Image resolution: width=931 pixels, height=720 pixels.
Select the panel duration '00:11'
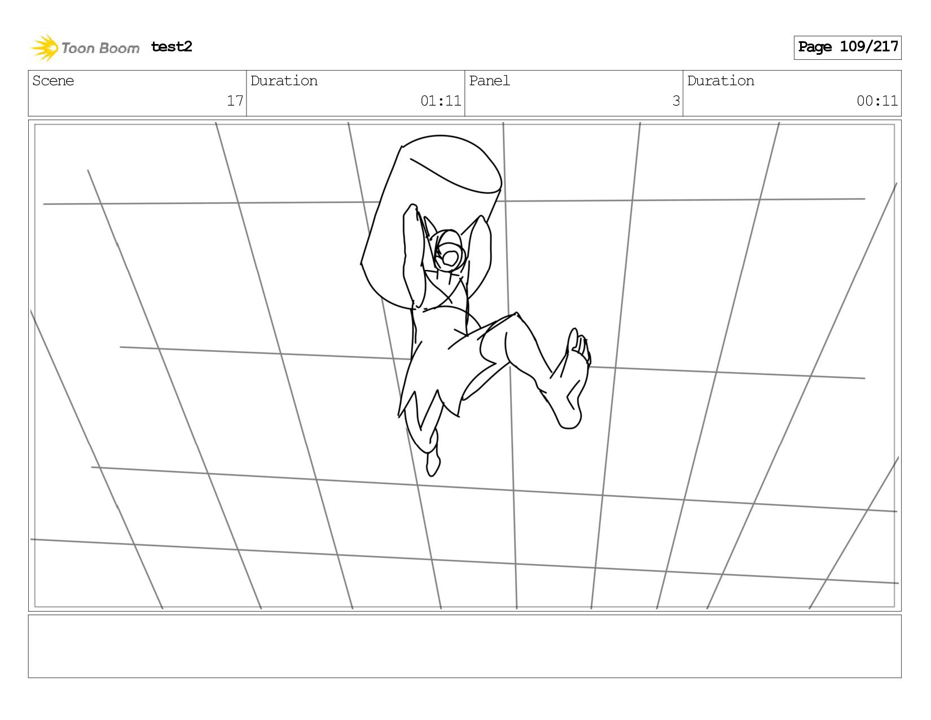pyautogui.click(x=877, y=101)
